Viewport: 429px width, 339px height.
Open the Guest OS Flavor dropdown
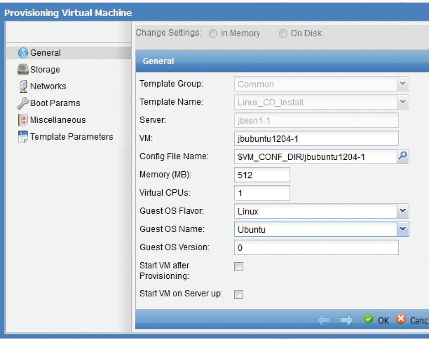pos(403,211)
